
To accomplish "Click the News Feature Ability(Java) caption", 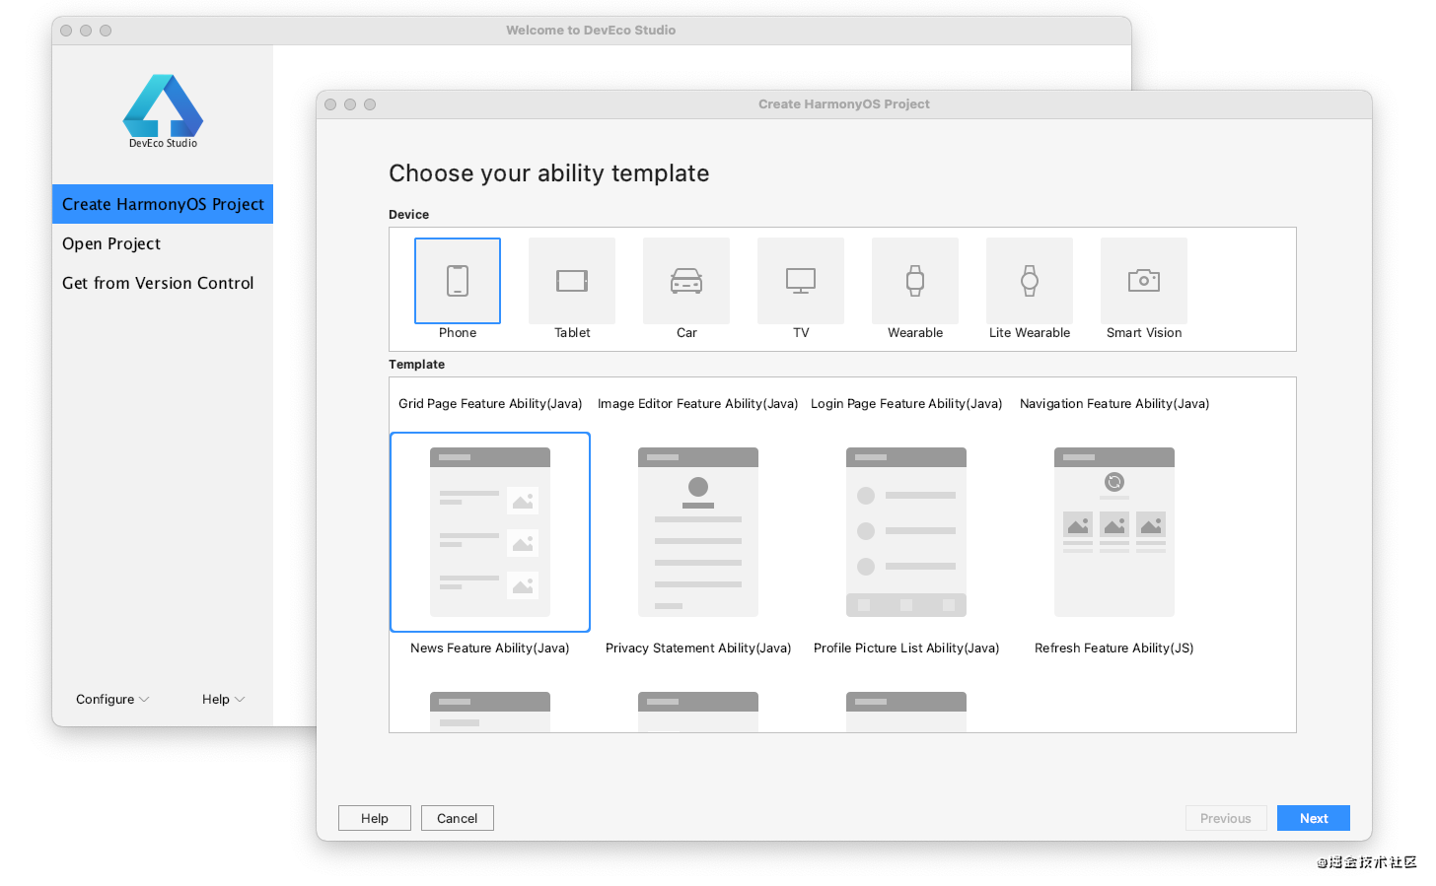I will click(x=490, y=648).
